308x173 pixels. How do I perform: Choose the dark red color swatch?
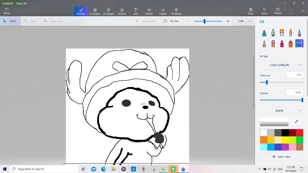coord(292,132)
